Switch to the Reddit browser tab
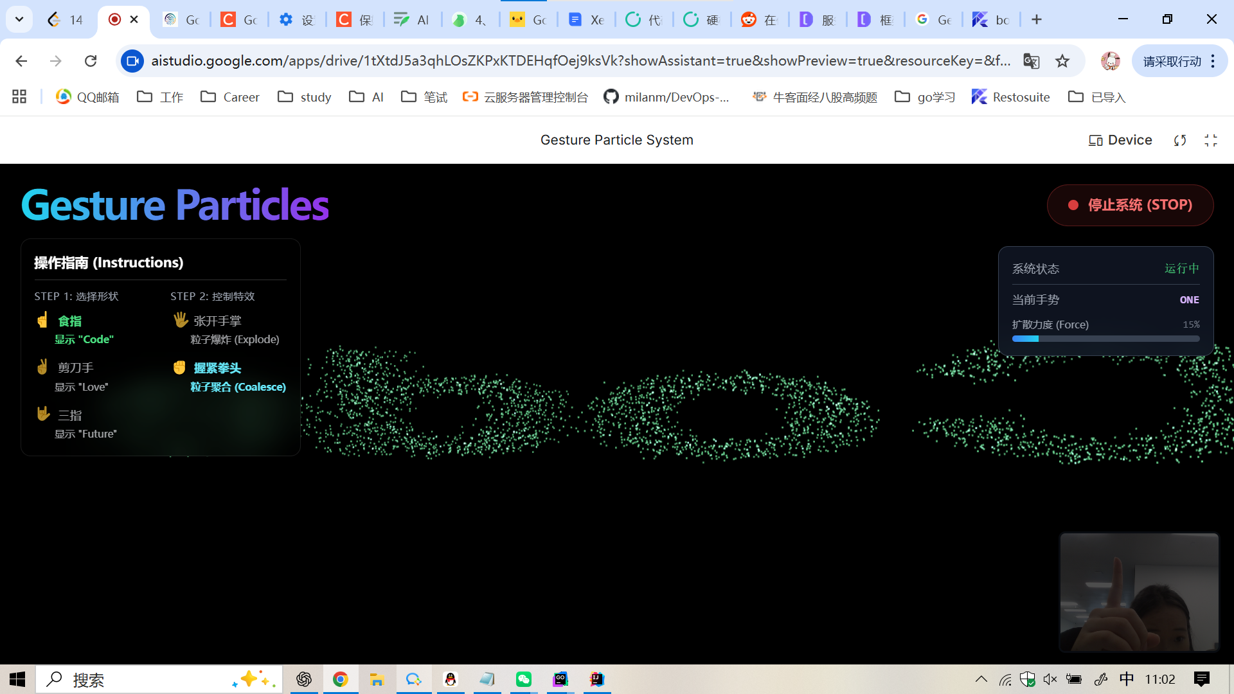1234x694 pixels. click(x=758, y=19)
